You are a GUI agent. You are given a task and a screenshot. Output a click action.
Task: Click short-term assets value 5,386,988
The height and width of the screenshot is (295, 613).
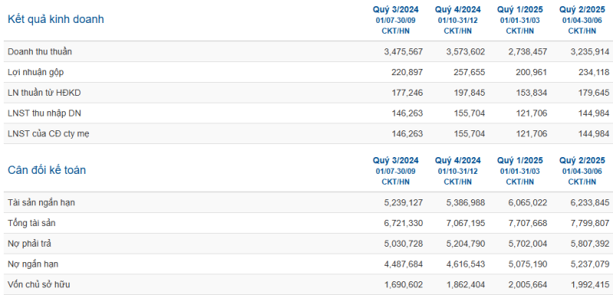tap(465, 203)
